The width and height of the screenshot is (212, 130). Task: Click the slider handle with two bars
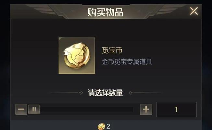pyautogui.click(x=34, y=109)
